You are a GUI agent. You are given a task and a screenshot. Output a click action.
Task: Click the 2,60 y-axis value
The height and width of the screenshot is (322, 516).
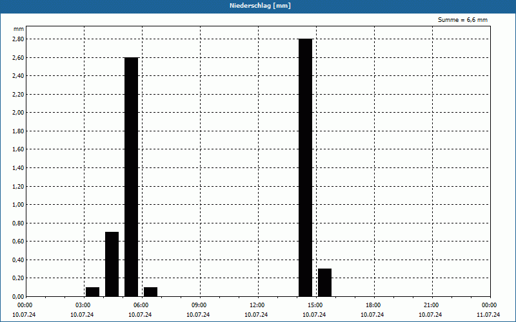pos(19,57)
